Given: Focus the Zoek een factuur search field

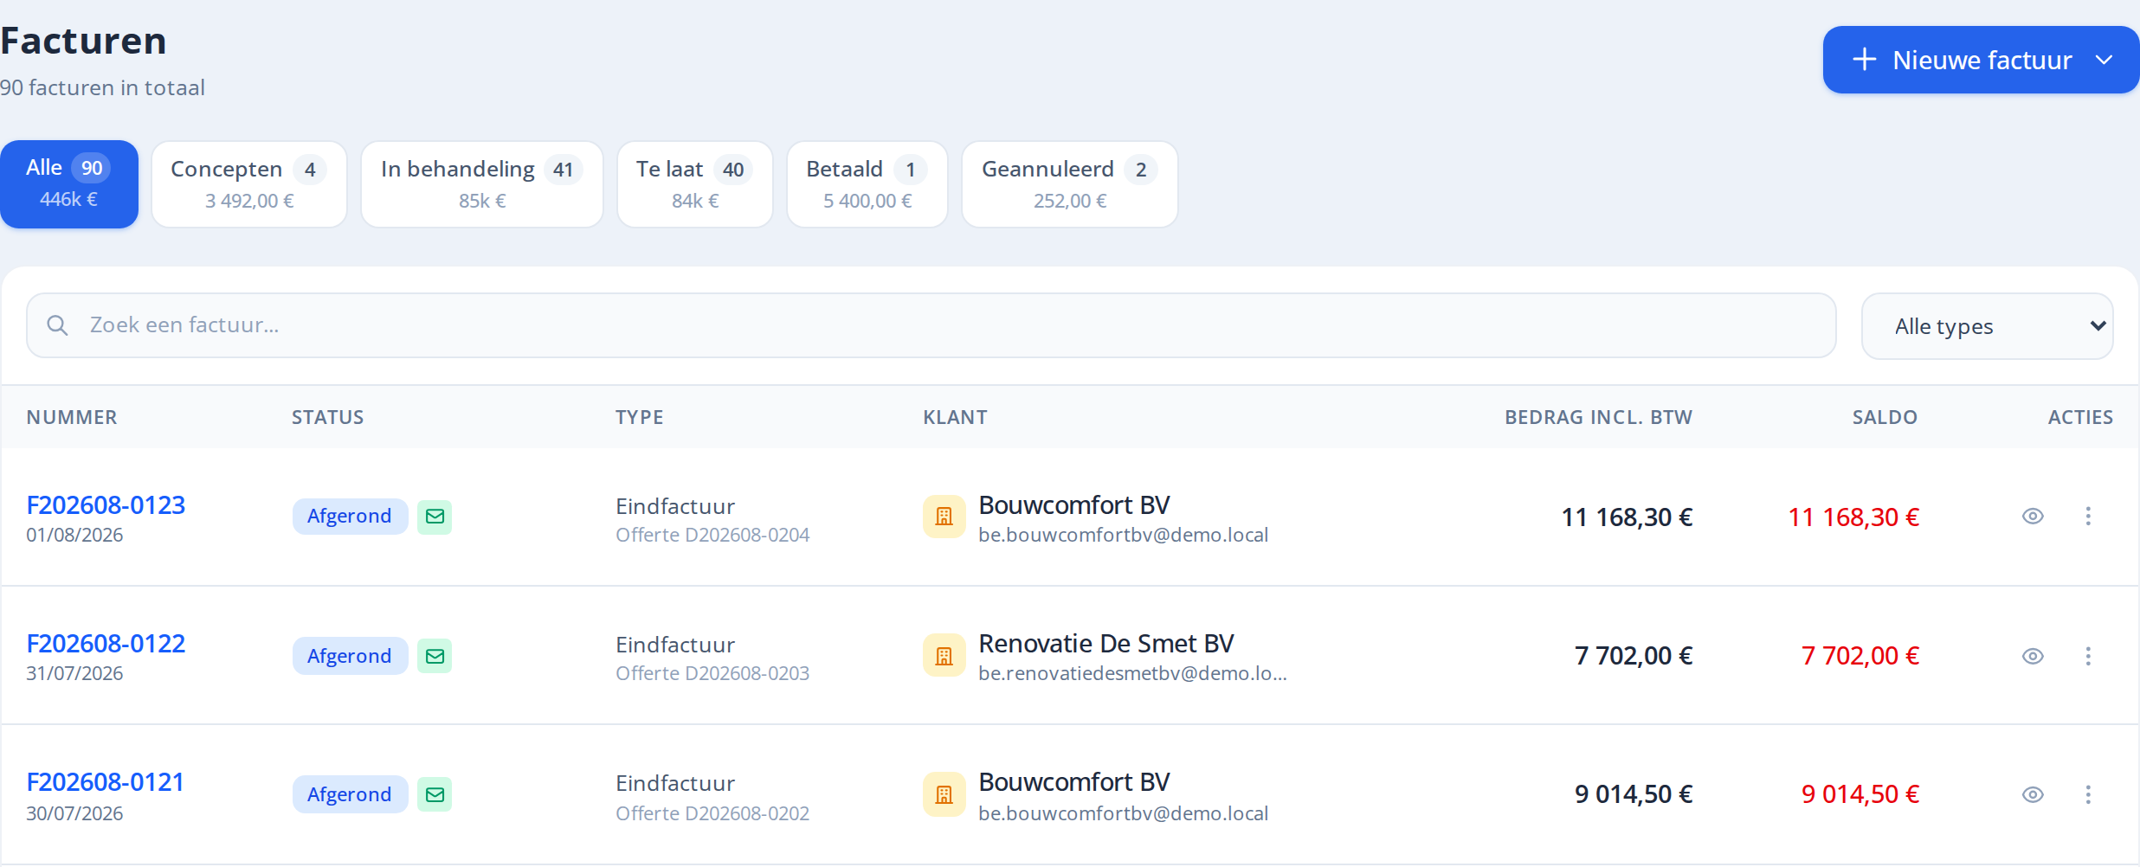Looking at the screenshot, I should click(931, 325).
